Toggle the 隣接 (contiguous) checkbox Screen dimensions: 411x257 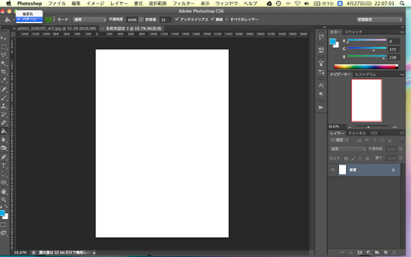tap(212, 19)
